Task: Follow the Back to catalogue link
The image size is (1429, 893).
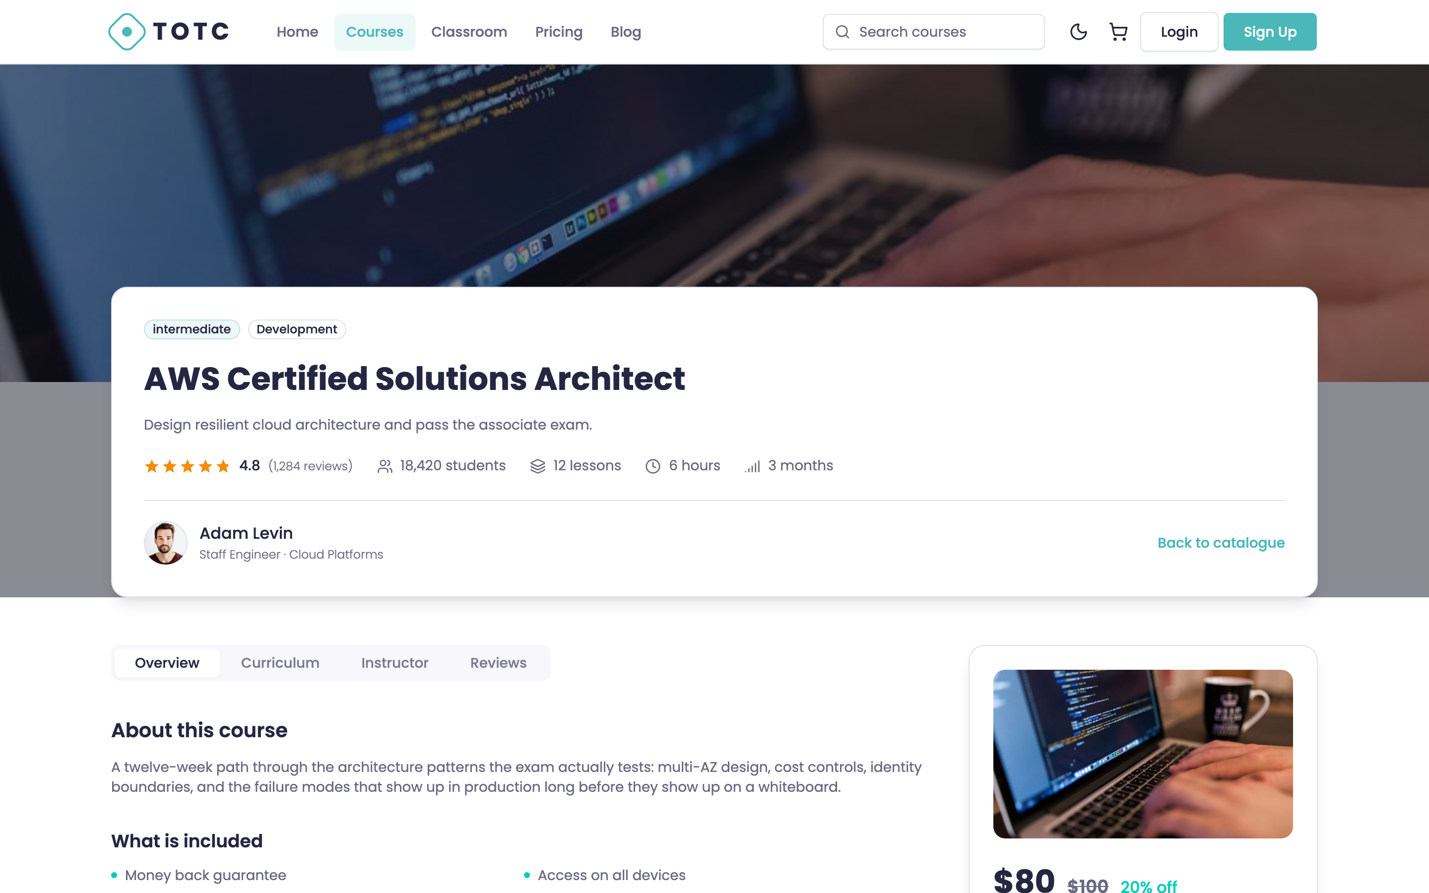Action: point(1221,543)
